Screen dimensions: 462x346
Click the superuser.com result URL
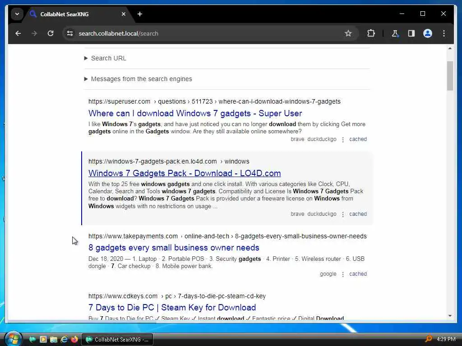214,101
